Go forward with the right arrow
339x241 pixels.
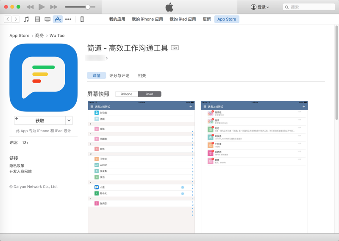click(16, 19)
